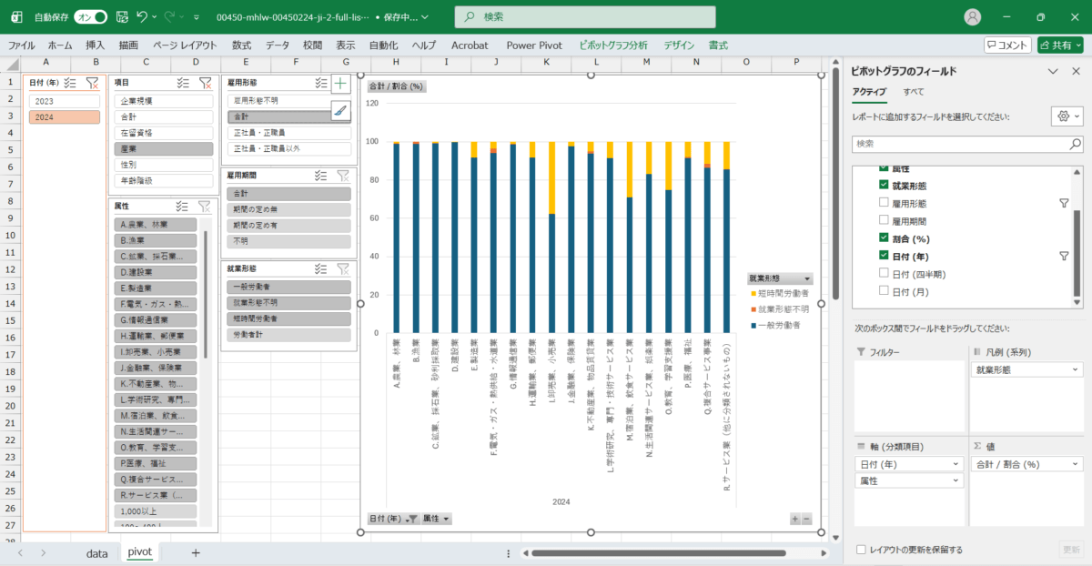Enable レイアウトの更新を保留する checkbox
The width and height of the screenshot is (1092, 566).
tap(862, 550)
